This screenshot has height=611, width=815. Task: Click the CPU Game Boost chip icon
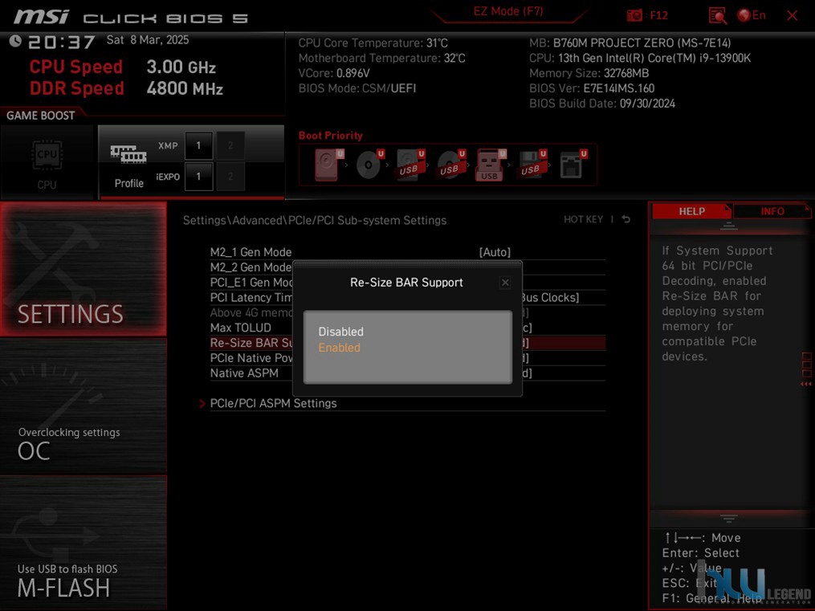[47, 155]
